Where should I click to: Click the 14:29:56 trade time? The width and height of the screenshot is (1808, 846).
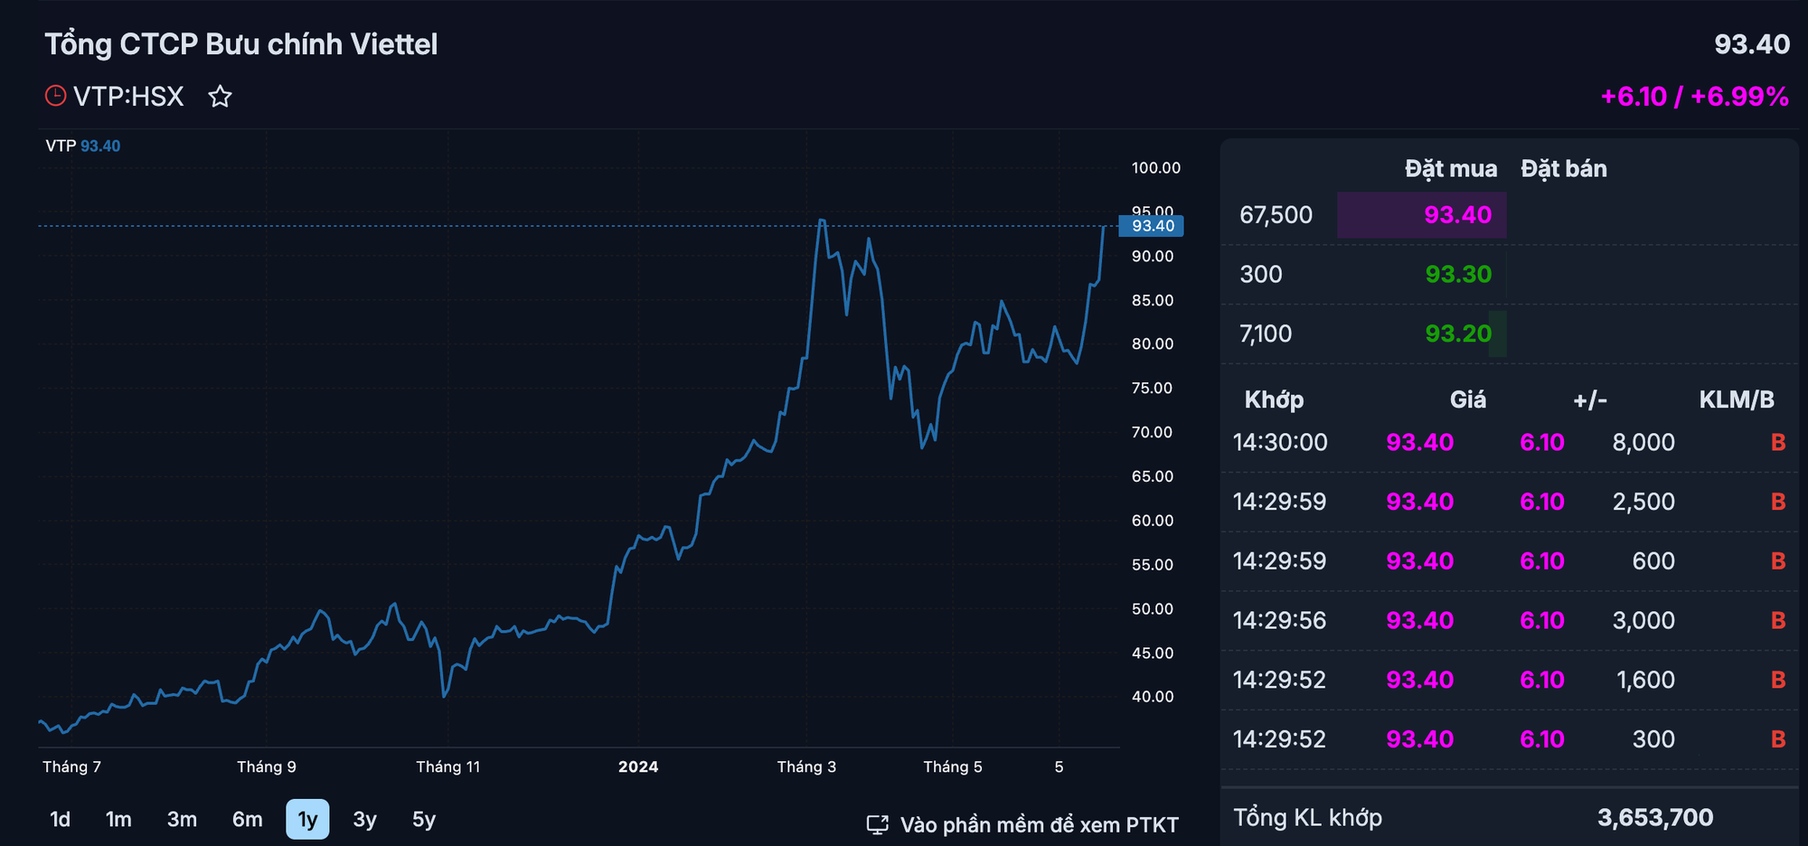click(1279, 620)
